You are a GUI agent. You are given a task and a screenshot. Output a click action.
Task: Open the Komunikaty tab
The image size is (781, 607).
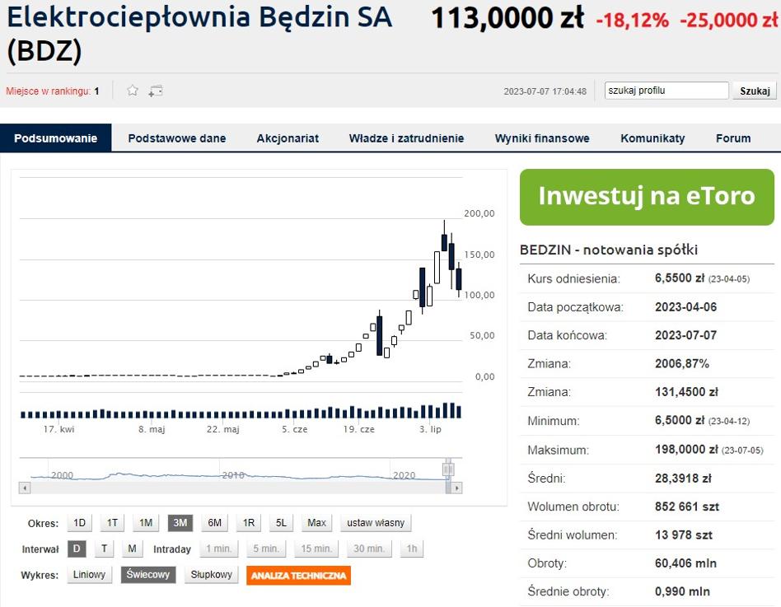[x=652, y=138]
